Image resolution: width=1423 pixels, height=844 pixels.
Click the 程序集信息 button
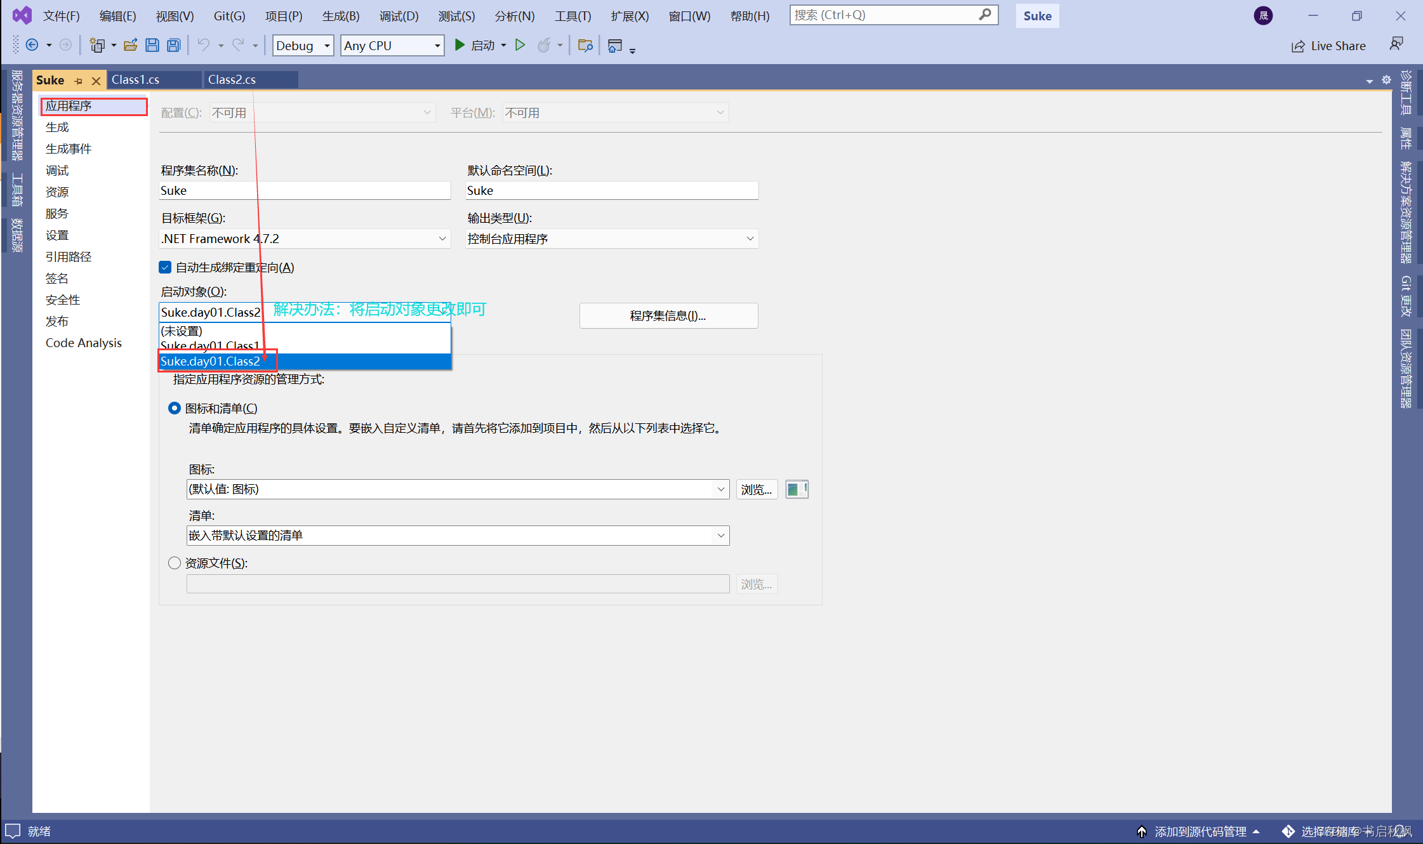[668, 315]
